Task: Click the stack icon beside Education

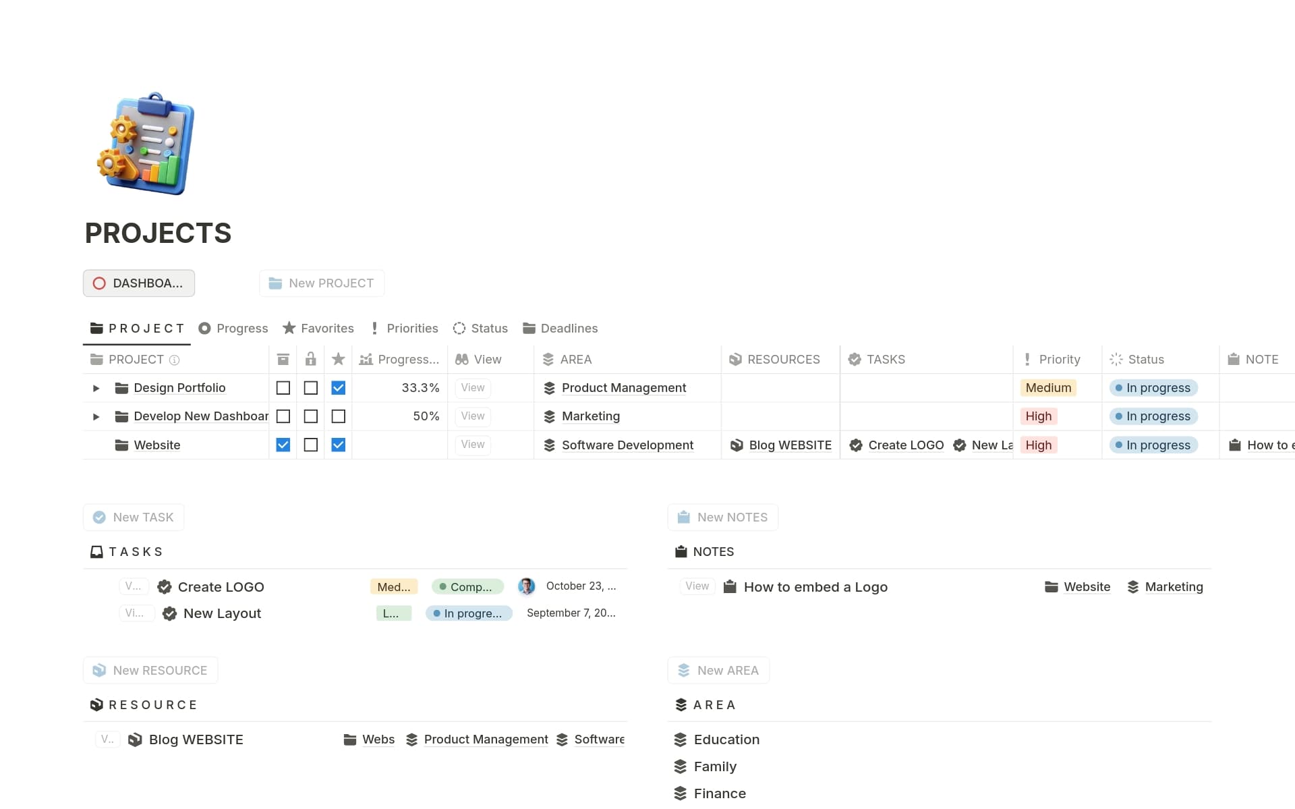Action: 680,740
